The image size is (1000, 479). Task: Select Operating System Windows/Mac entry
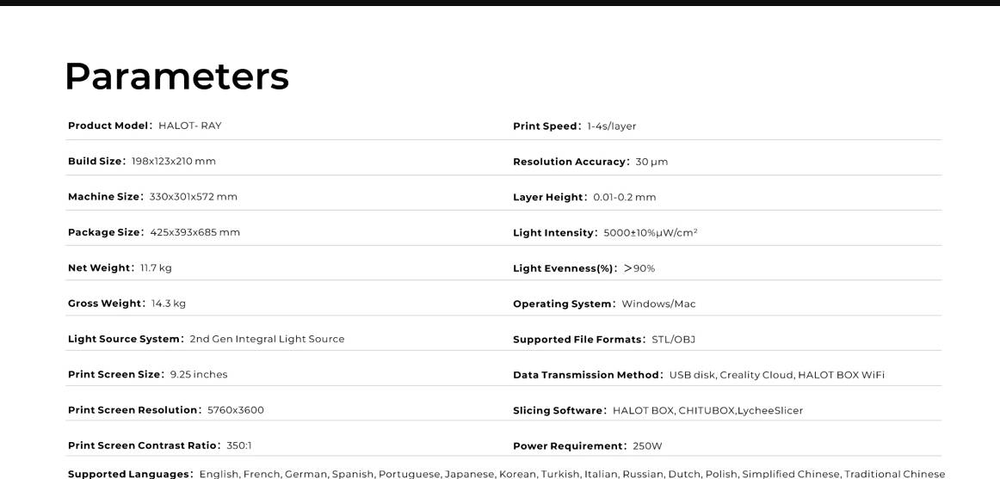tap(605, 304)
